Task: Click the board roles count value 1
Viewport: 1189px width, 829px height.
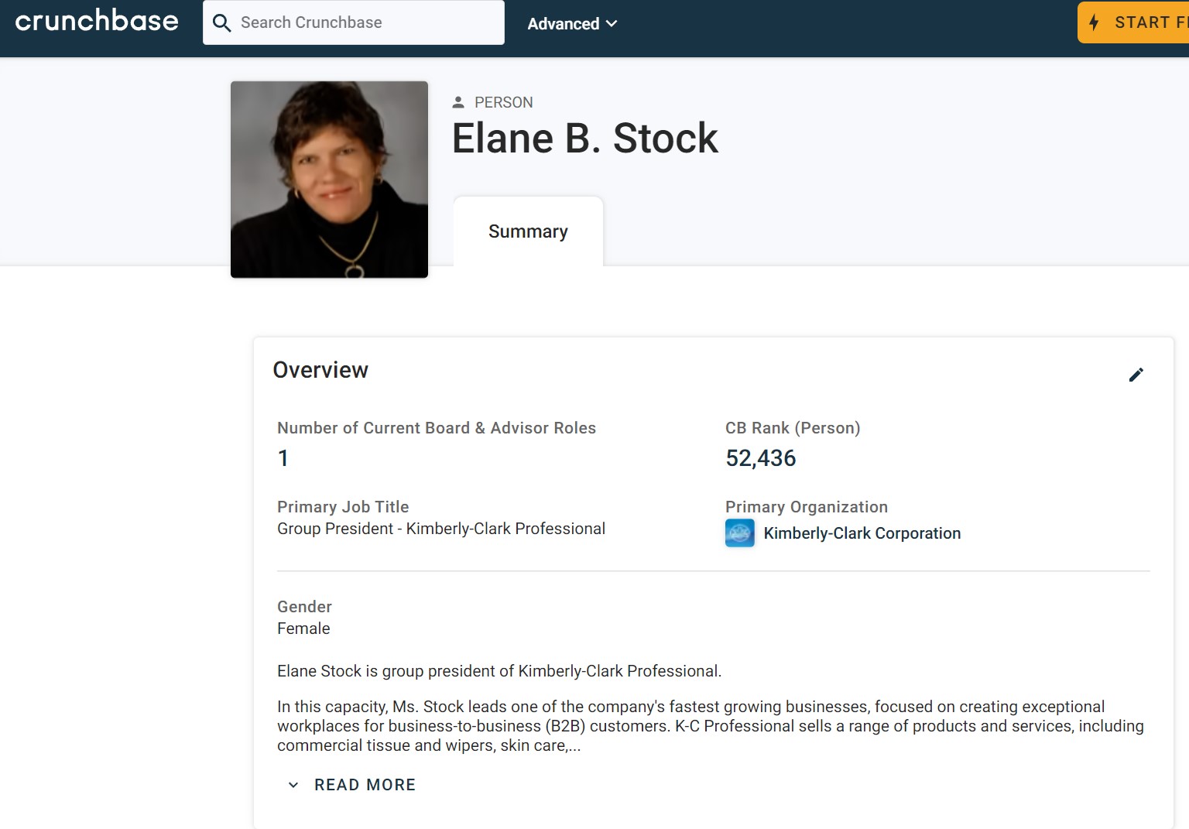Action: point(283,458)
